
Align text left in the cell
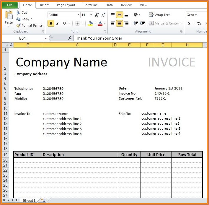113,23
